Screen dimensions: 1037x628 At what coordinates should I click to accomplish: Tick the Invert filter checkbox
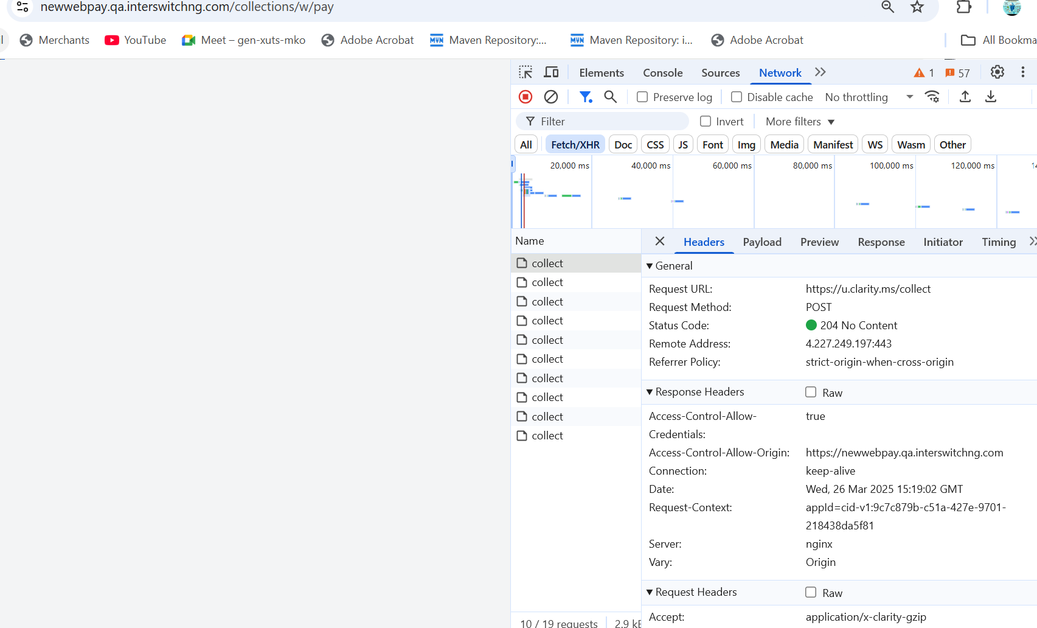pos(706,121)
